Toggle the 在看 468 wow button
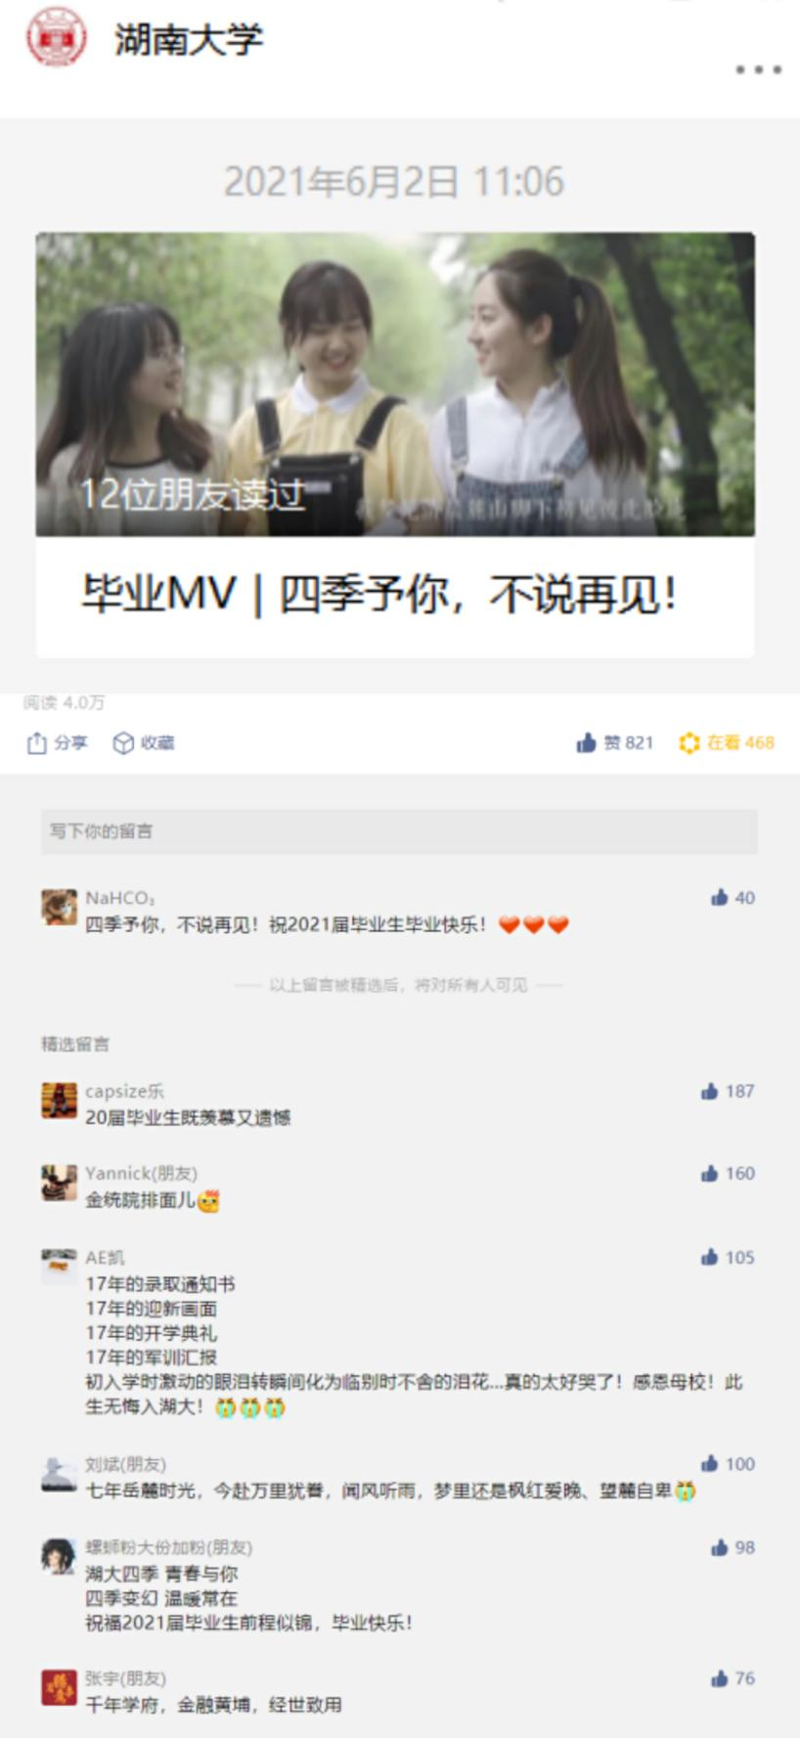 point(727,742)
